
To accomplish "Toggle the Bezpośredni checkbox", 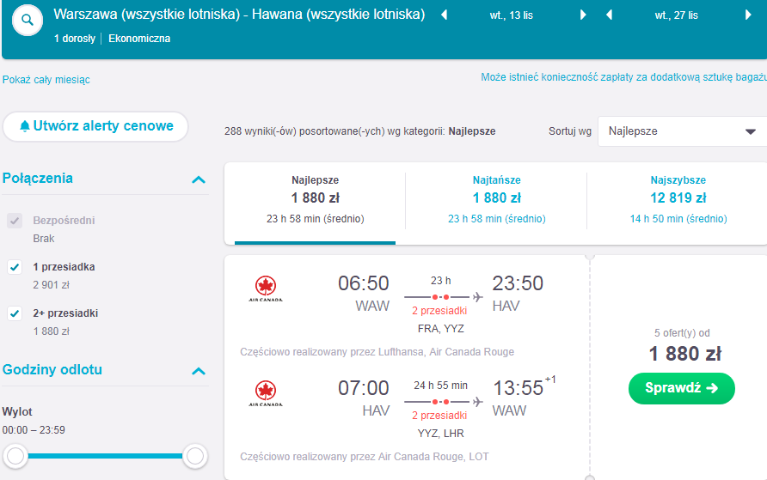I will (15, 221).
